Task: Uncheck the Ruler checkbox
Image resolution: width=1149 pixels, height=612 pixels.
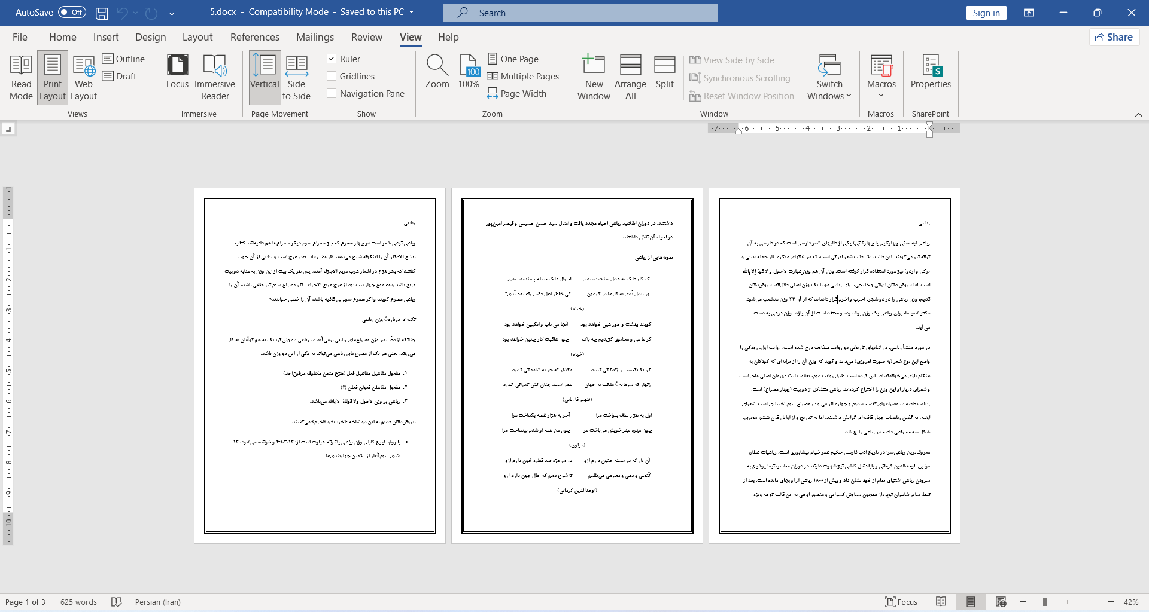Action: point(332,59)
